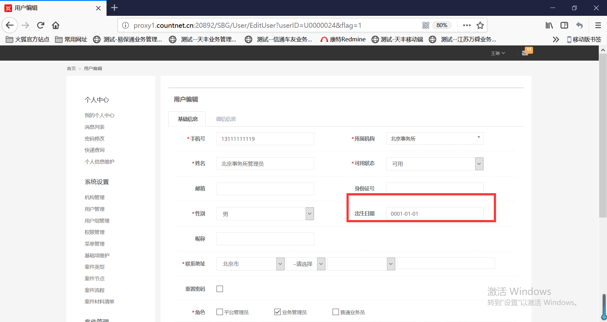Open 我的个人中心 in sidebar
Screen dimensions: 607x322
tap(99, 116)
